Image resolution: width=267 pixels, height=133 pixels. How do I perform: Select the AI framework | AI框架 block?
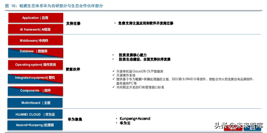pos(35,29)
